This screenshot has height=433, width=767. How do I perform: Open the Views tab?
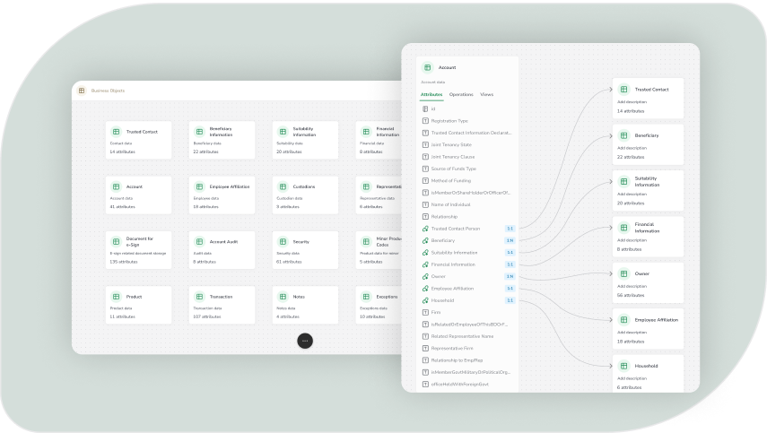487,94
